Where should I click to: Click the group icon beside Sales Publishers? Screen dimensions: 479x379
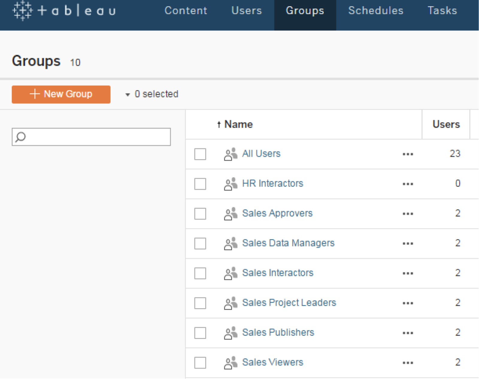pos(231,333)
